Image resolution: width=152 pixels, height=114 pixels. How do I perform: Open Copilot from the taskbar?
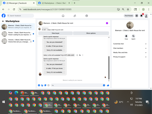pos(10,93)
